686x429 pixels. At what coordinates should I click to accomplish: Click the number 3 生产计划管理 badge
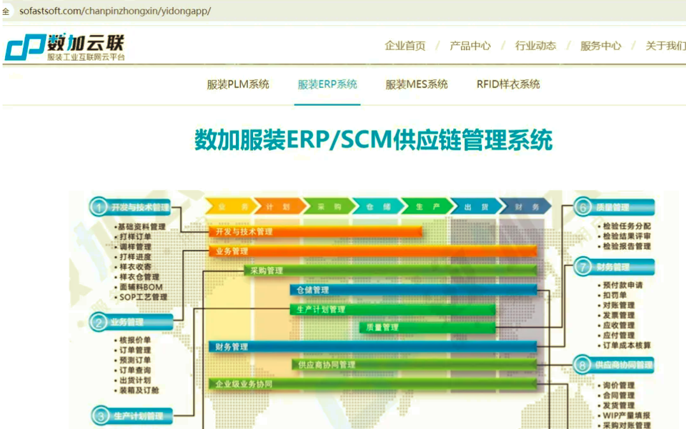click(131, 416)
